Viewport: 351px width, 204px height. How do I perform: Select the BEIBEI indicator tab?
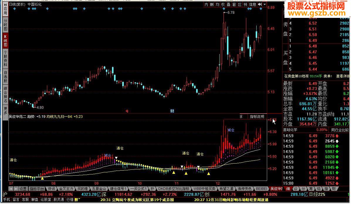click(x=261, y=189)
